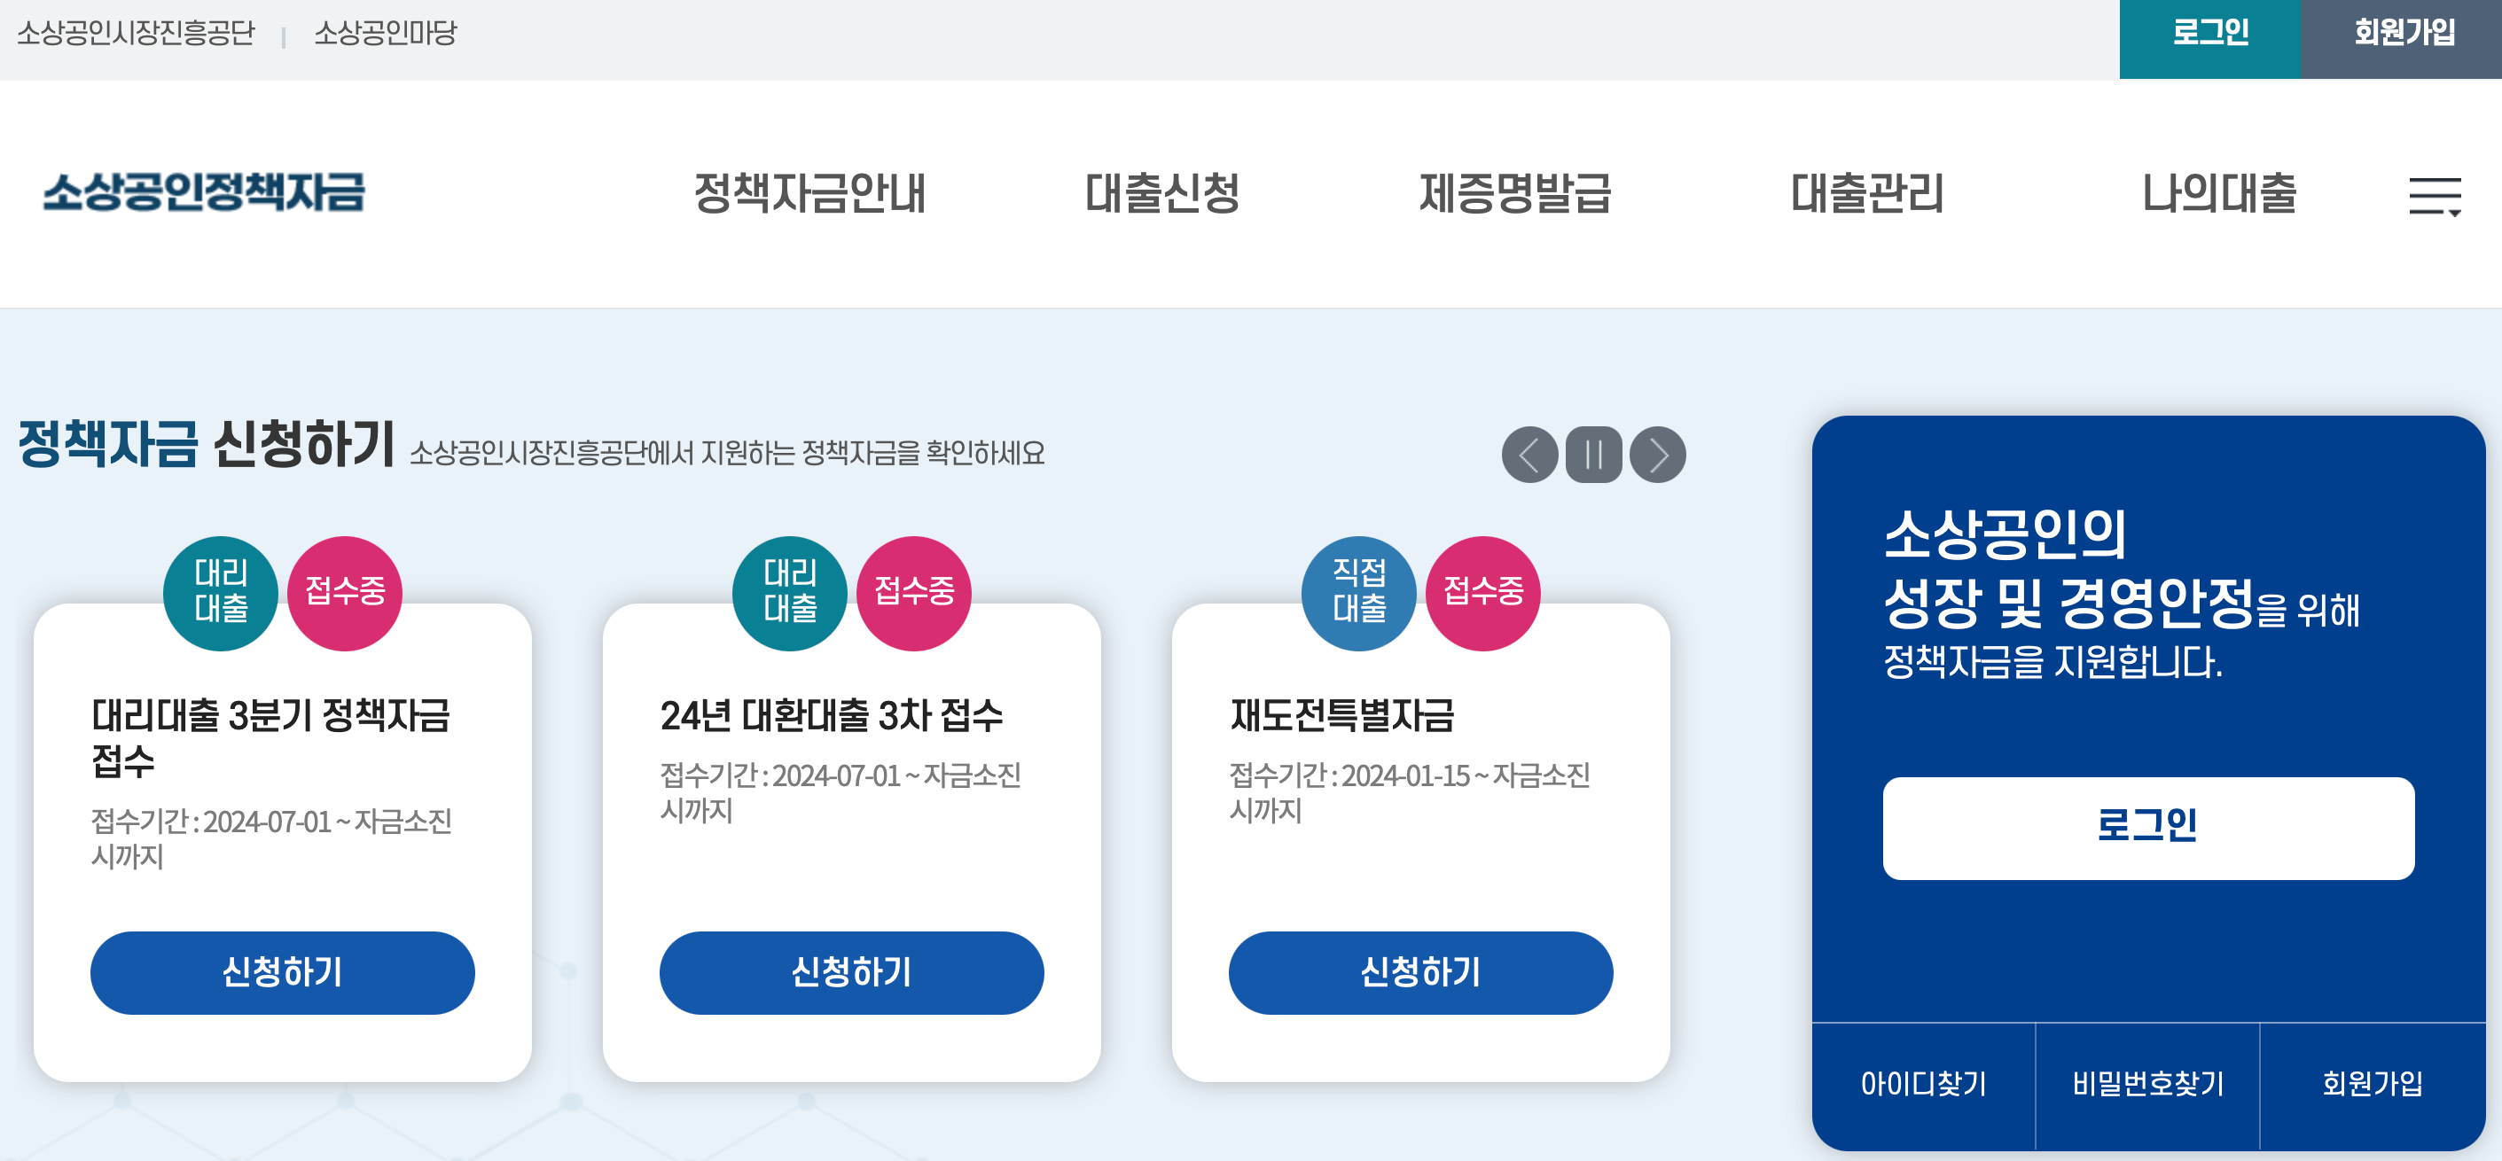
Task: Open 비밀번호찾기 link
Action: tap(2149, 1084)
